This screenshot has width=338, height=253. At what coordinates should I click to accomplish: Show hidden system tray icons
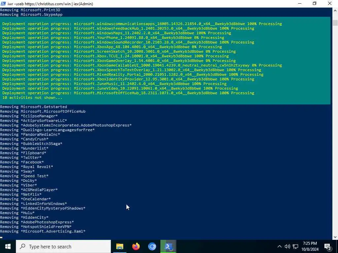coord(279,246)
